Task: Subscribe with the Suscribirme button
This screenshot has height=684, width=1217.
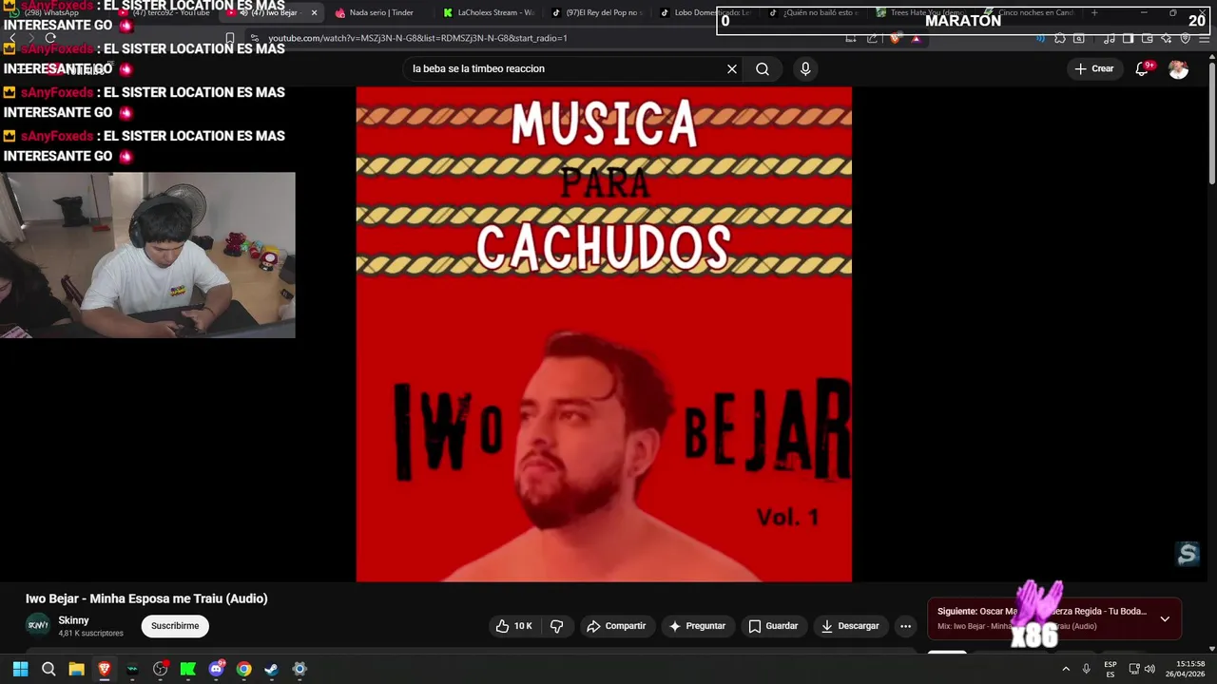Action: 175,626
